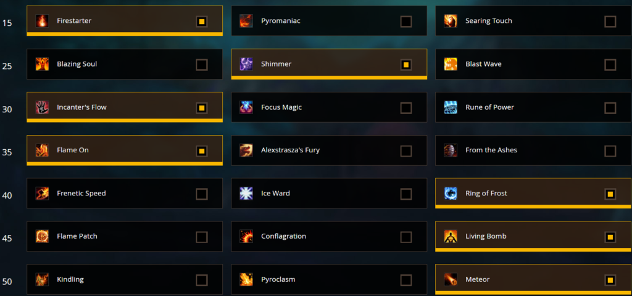
Task: Uncheck the Ring of Frost checkbox
Action: point(610,194)
